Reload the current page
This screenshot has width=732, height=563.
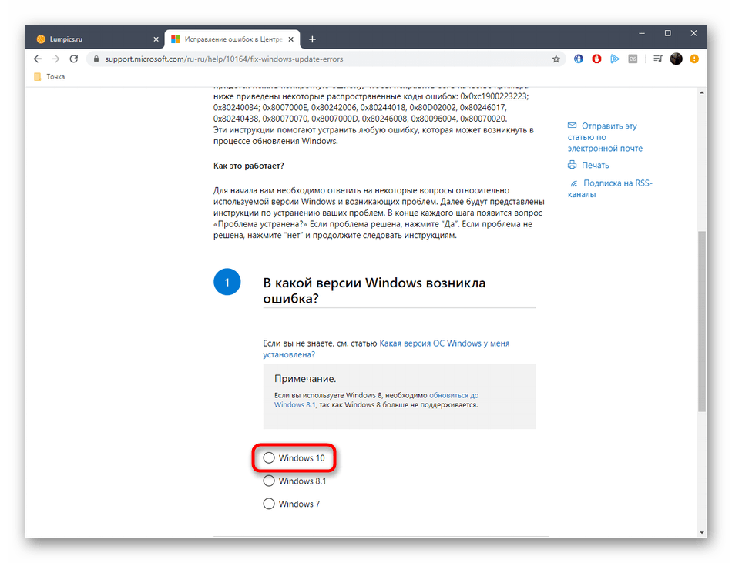(x=74, y=59)
